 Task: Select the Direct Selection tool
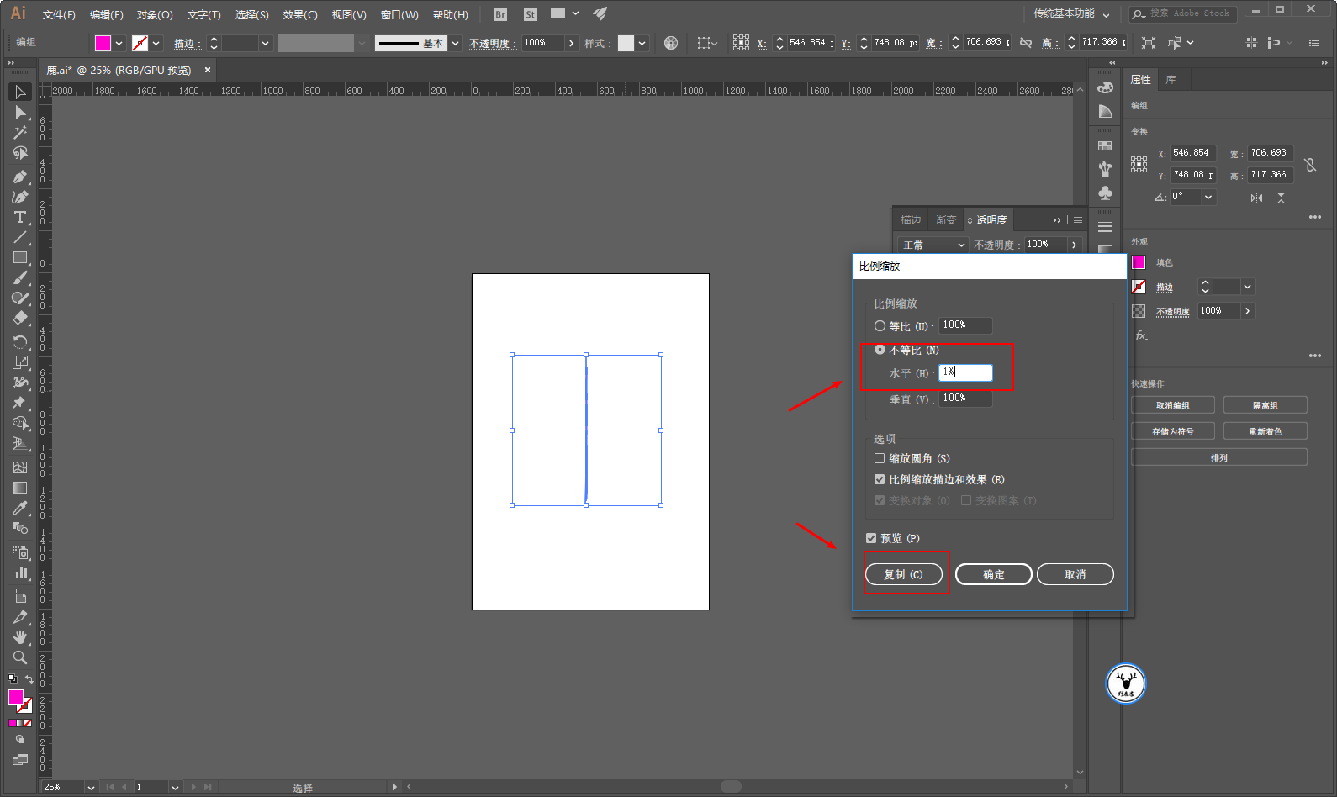(20, 113)
